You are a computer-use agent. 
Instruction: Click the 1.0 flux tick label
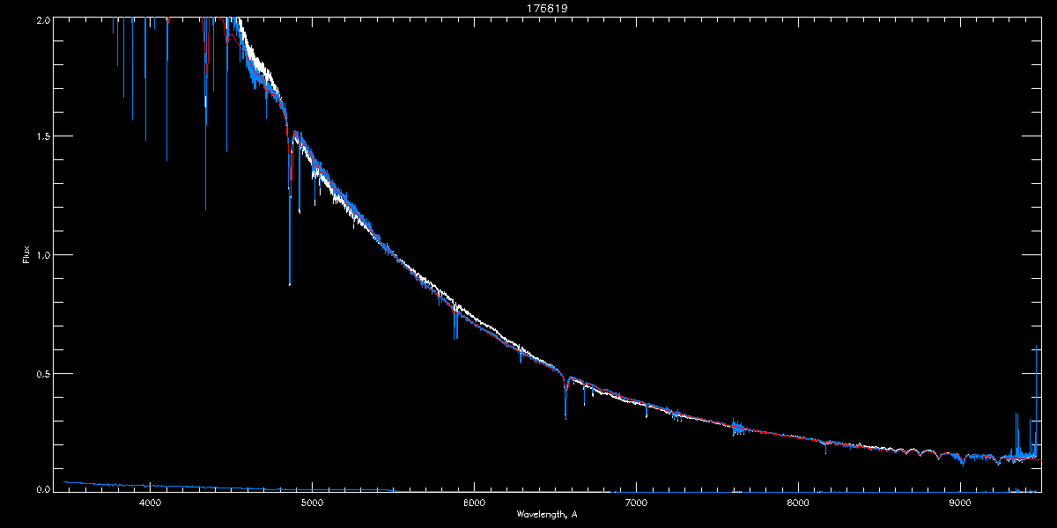42,255
